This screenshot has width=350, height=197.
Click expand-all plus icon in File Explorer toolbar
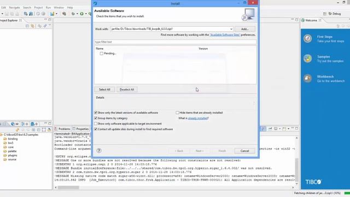(x=33, y=130)
